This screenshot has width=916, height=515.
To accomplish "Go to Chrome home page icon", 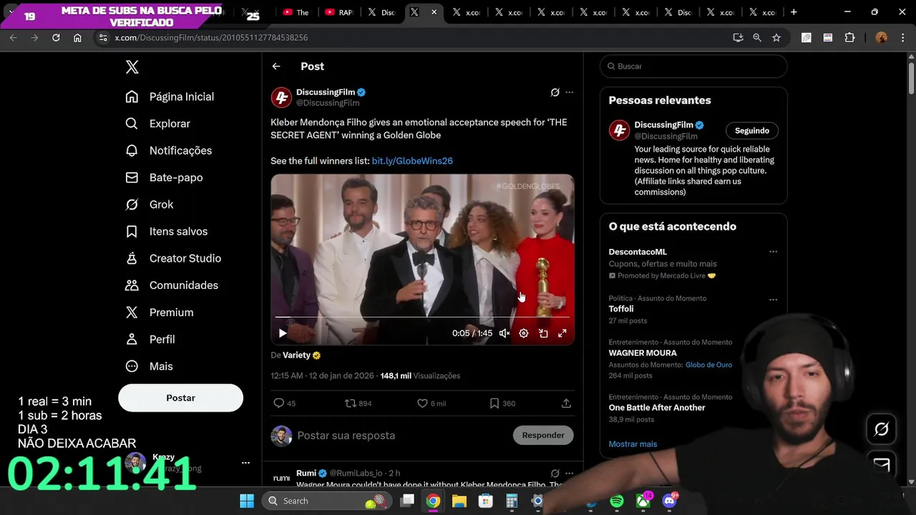I will 77,37.
